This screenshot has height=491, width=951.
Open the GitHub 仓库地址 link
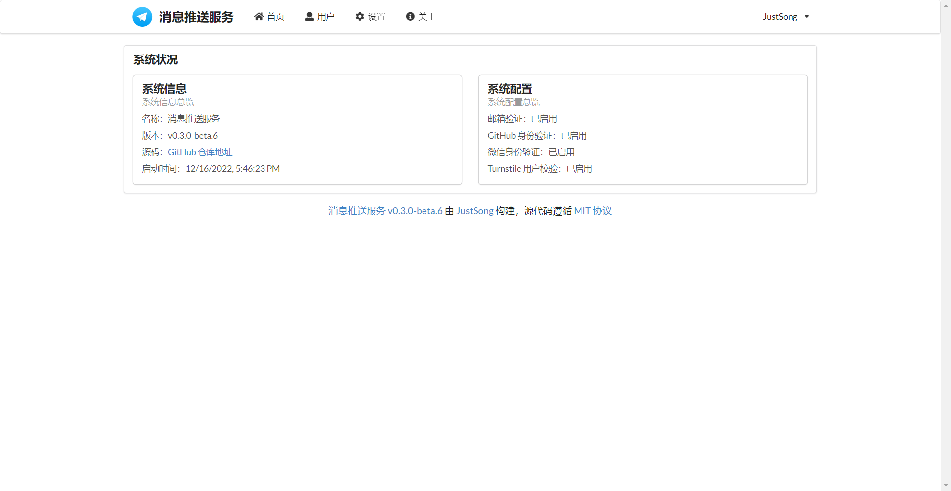coord(200,152)
